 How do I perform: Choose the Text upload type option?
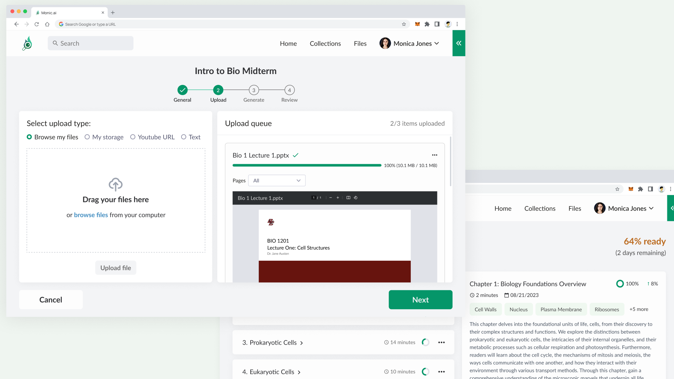[184, 137]
